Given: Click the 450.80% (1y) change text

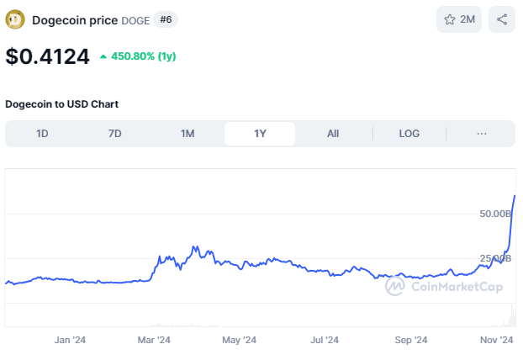Looking at the screenshot, I should [144, 56].
